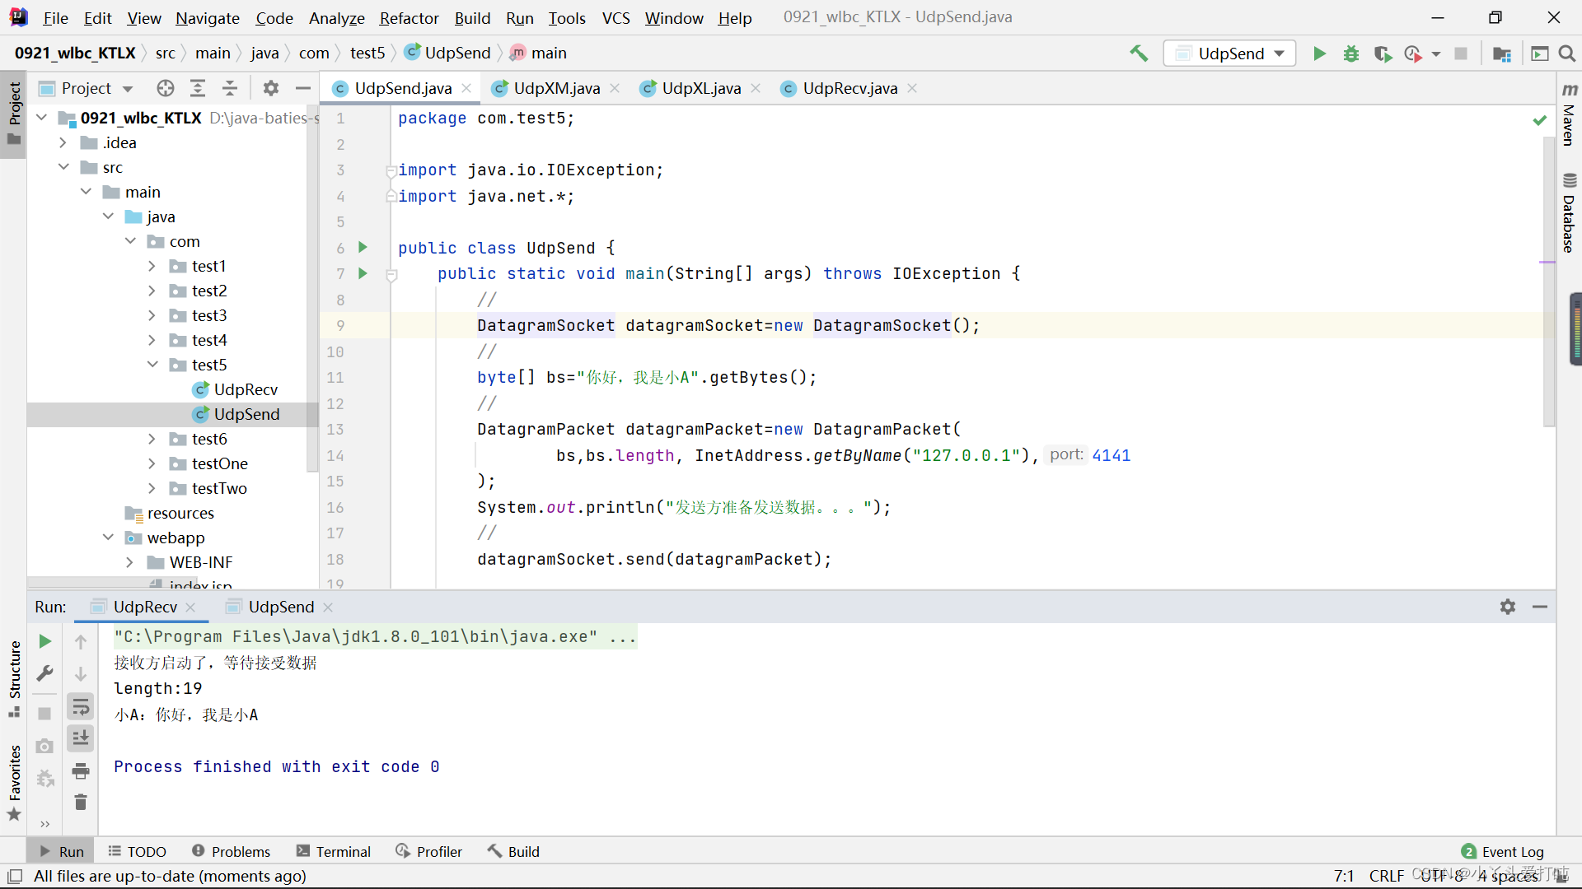This screenshot has width=1582, height=889.
Task: Click the Build Project hammer icon
Action: pos(1139,54)
